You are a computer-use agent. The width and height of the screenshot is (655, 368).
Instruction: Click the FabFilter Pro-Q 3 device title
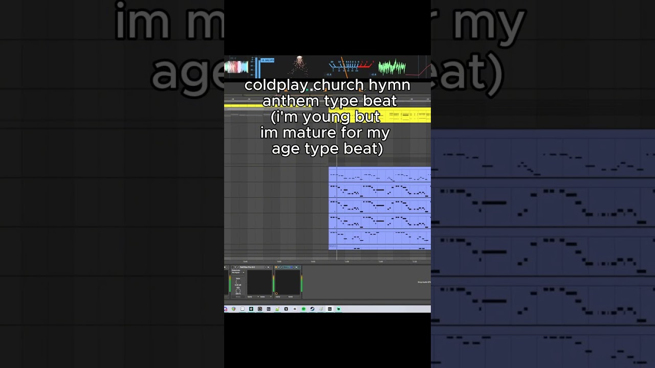247,267
